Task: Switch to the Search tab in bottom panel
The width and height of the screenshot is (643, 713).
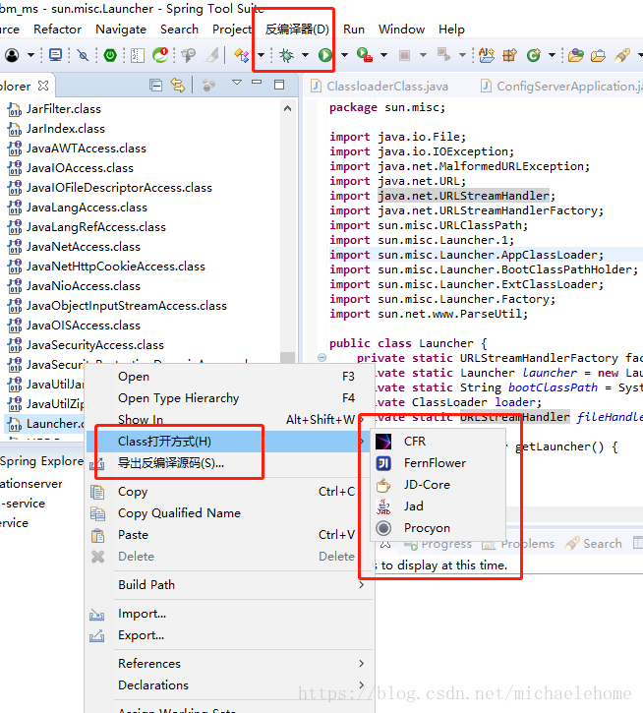Action: point(594,544)
